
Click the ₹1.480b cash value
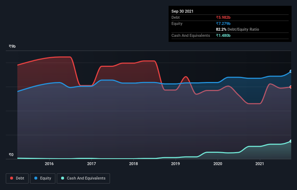223,35
